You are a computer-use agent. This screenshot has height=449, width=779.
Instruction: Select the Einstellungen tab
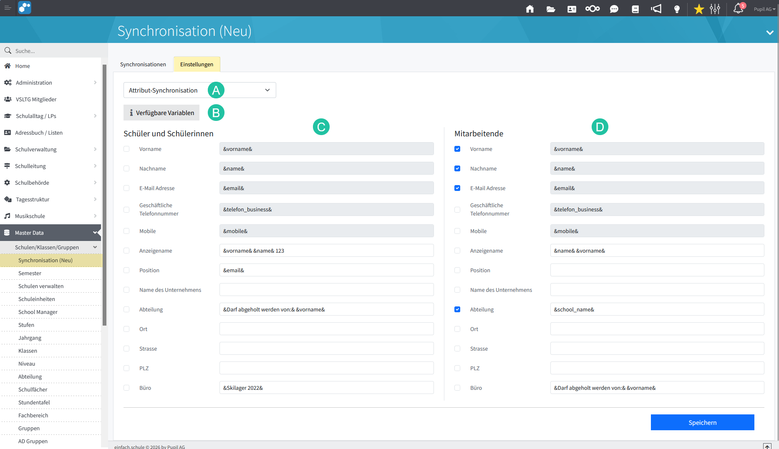[x=197, y=64]
